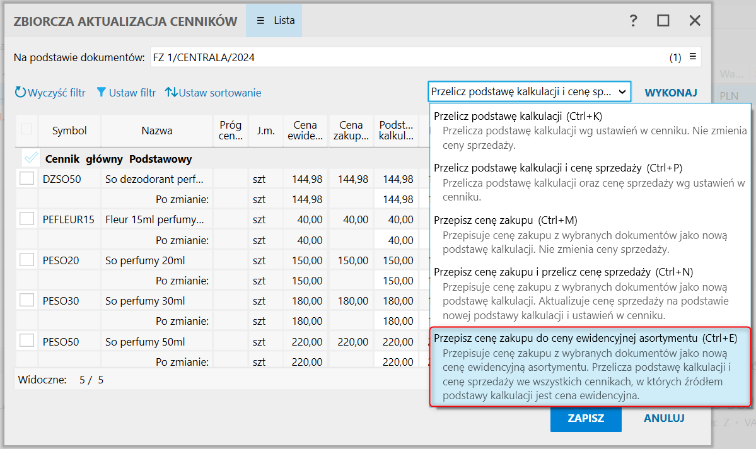Open Ustaw sortowanie sort option

[x=213, y=93]
